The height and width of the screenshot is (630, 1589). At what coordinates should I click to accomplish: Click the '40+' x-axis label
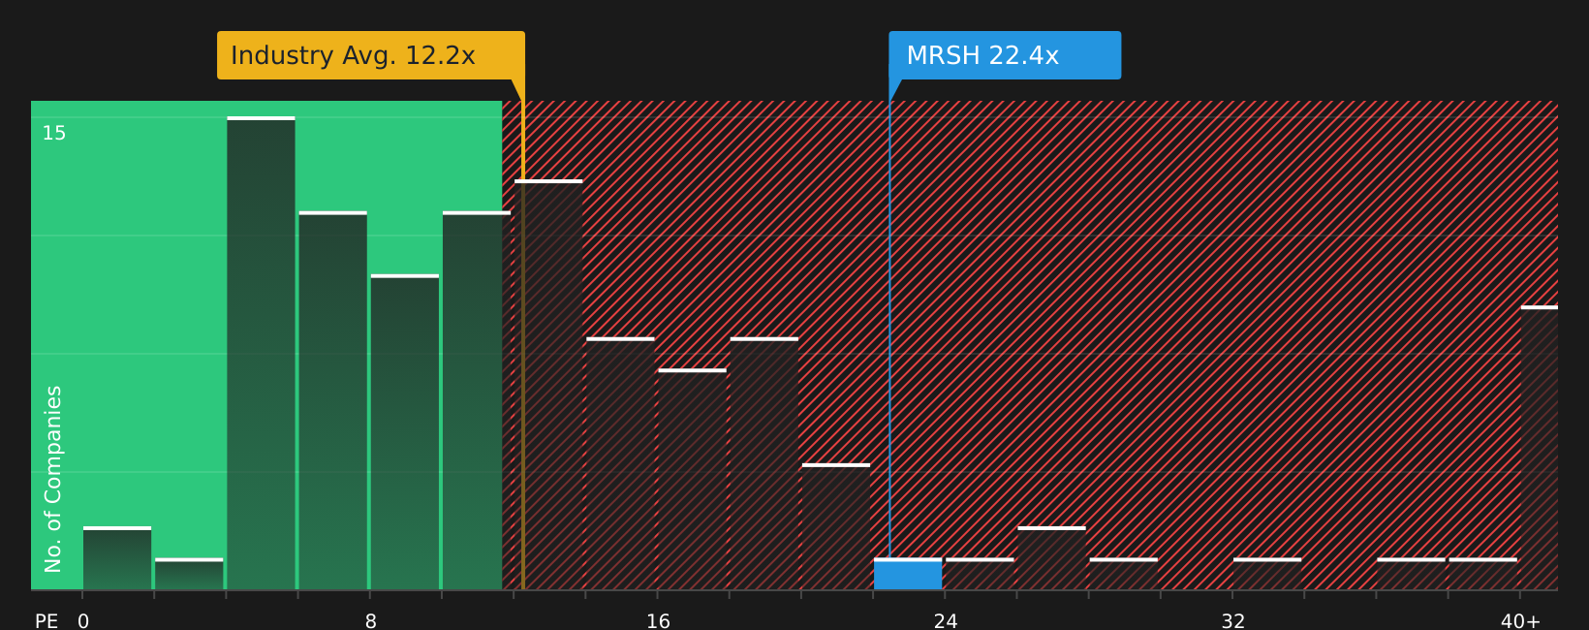click(x=1520, y=621)
